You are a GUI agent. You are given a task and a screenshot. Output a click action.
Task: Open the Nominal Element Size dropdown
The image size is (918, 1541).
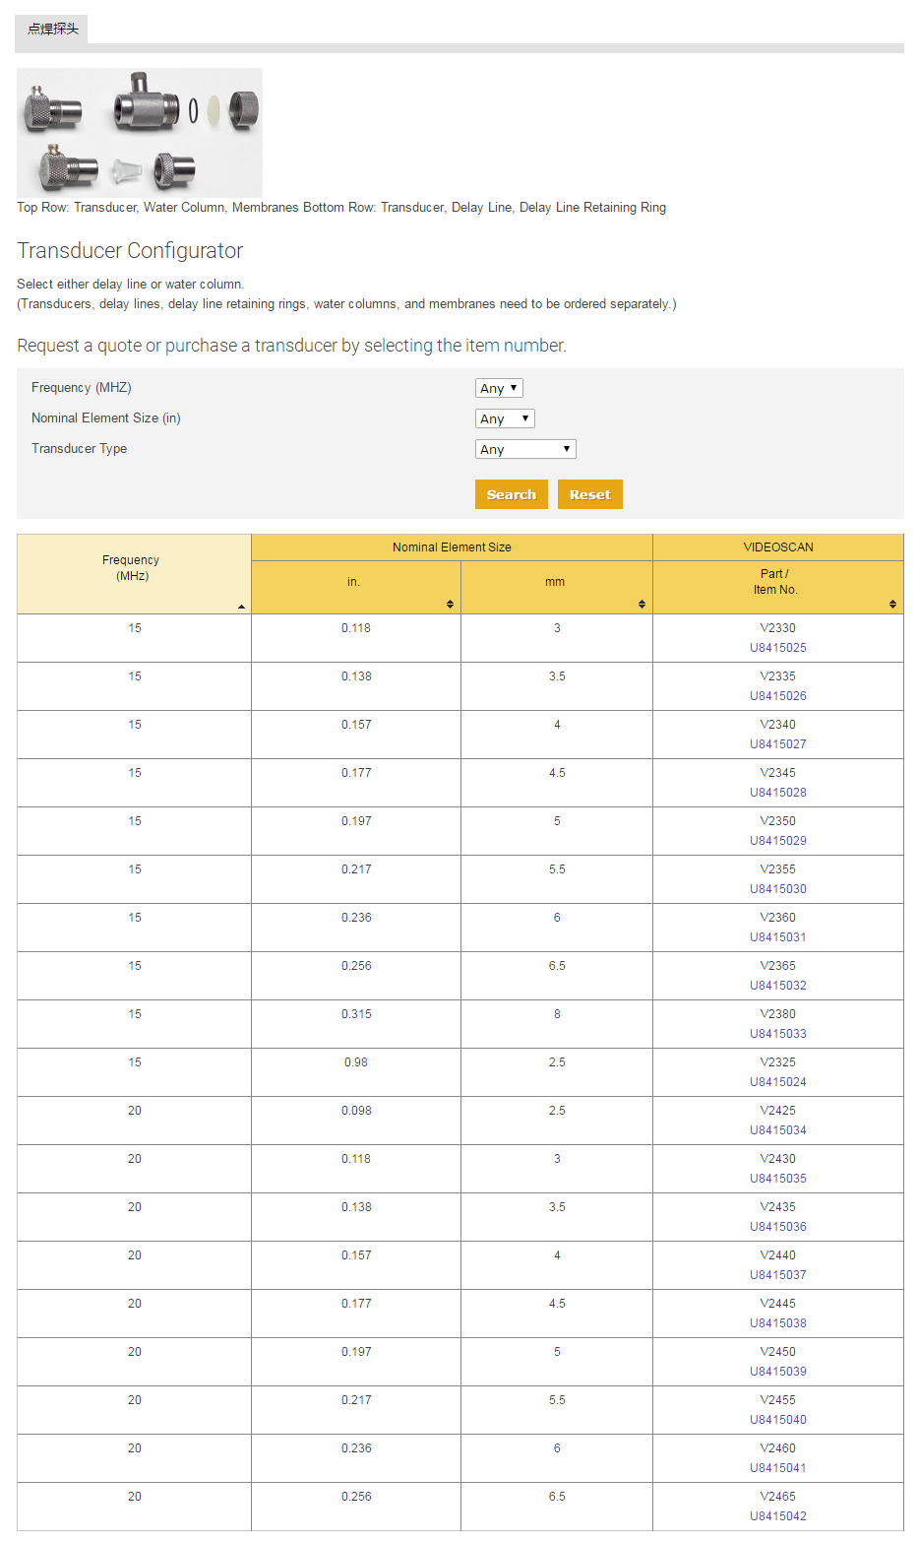pos(505,418)
